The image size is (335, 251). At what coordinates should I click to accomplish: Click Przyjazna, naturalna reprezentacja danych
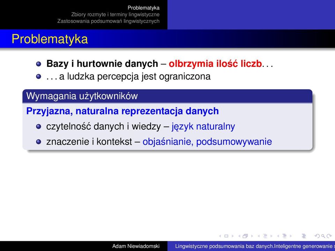(122, 111)
